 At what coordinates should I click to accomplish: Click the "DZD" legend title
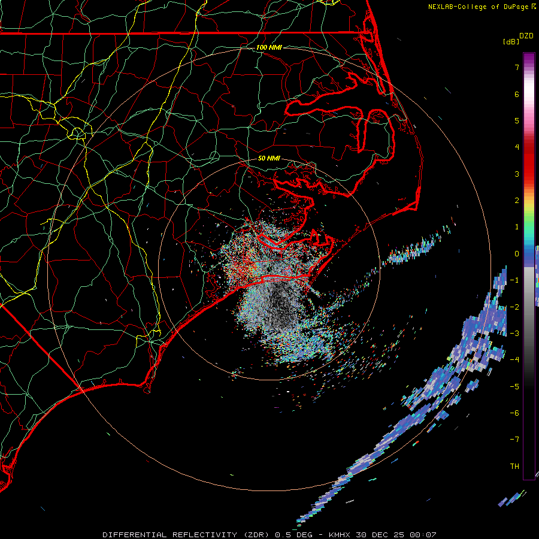coord(526,36)
